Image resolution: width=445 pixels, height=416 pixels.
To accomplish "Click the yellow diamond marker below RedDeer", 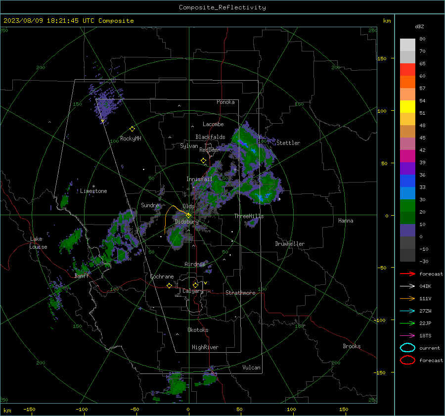I will coord(203,161).
